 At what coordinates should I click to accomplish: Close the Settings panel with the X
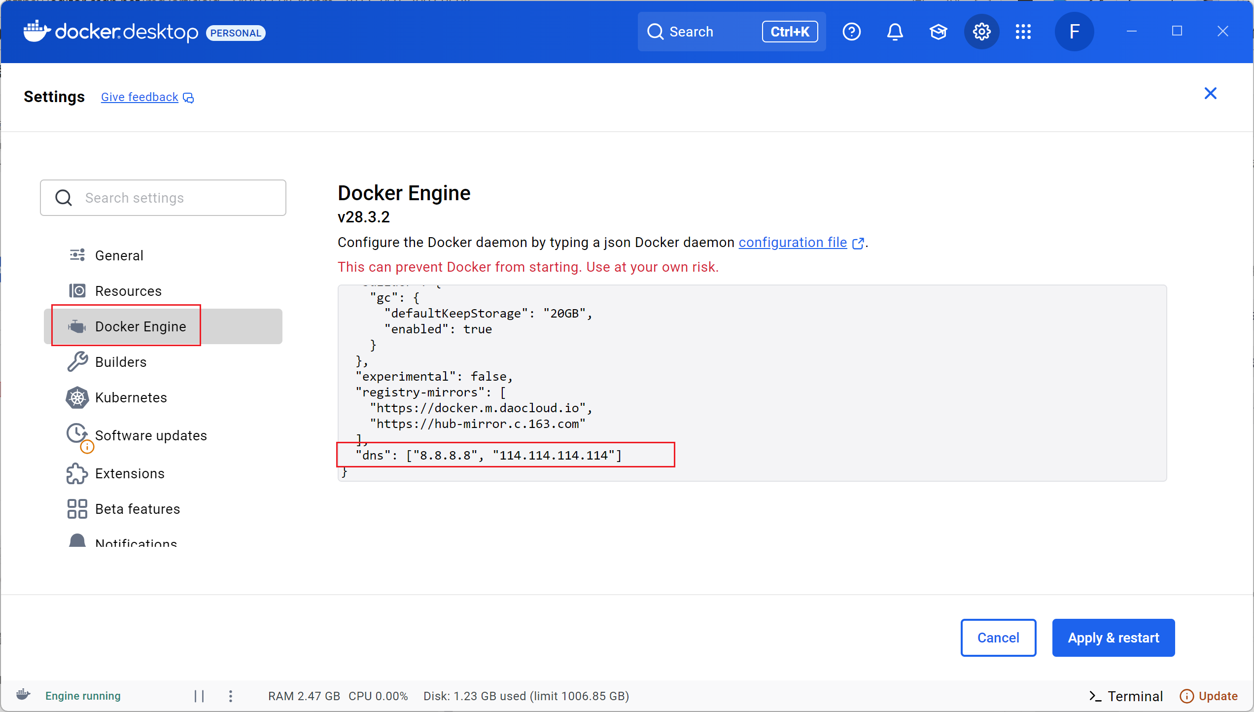click(x=1210, y=94)
